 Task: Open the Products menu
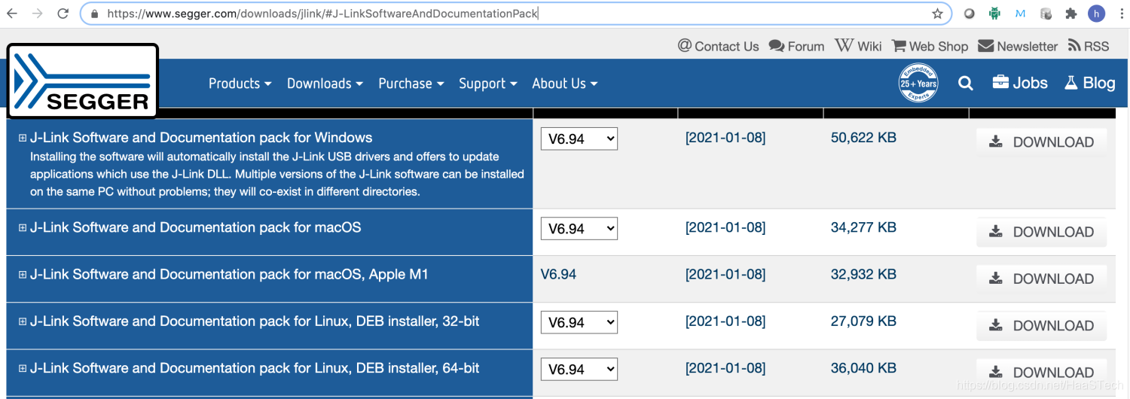point(240,84)
